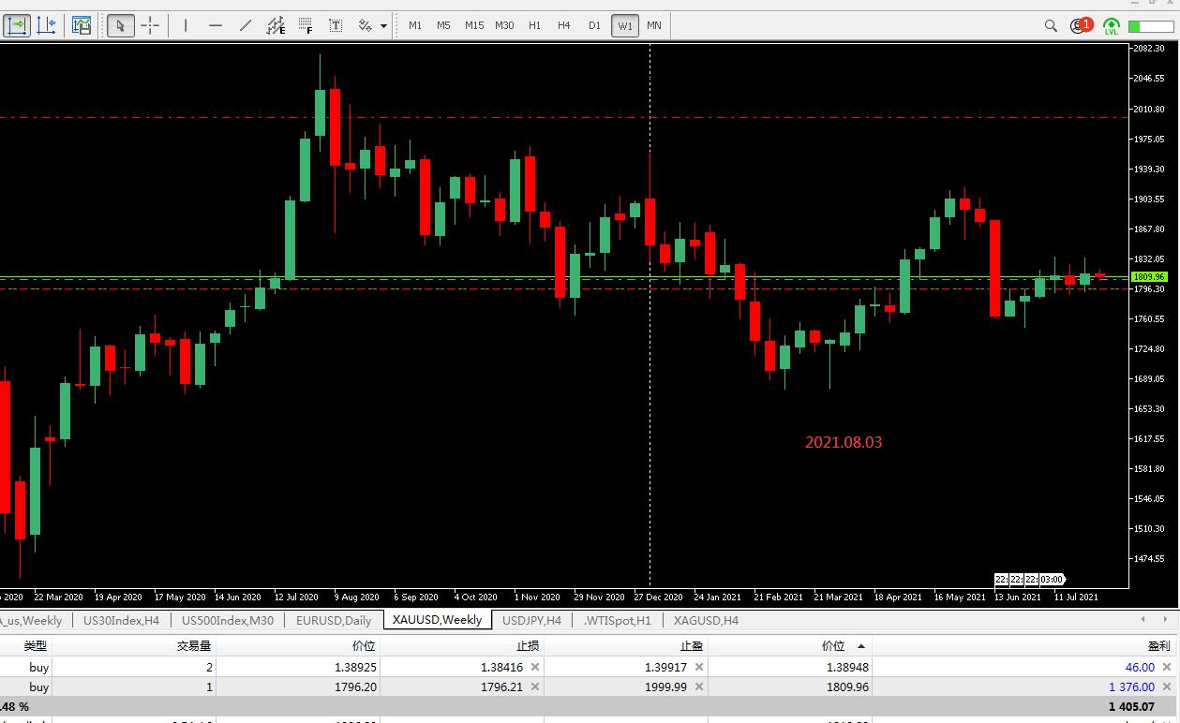This screenshot has width=1180, height=723.
Task: Click the 9 Aug 2020 date label
Action: click(x=356, y=597)
